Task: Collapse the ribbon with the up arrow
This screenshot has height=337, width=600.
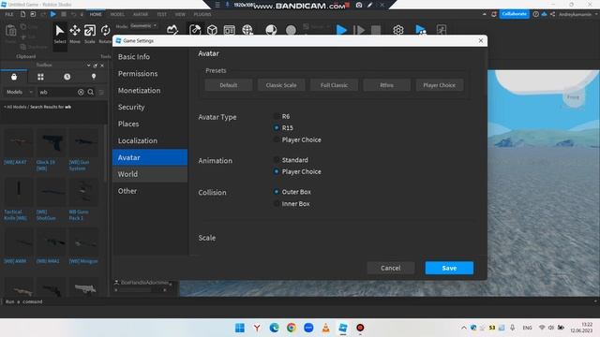Action: [x=485, y=14]
